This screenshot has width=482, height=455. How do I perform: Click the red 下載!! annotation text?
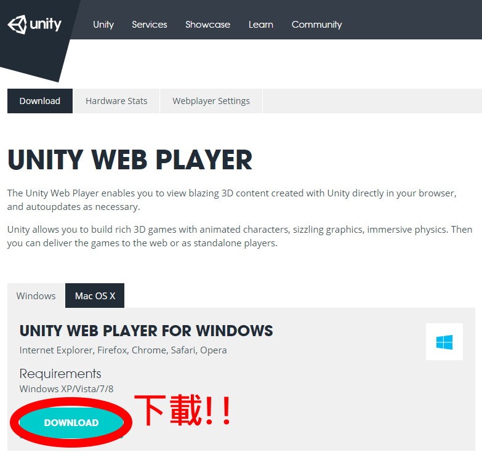coord(183,410)
